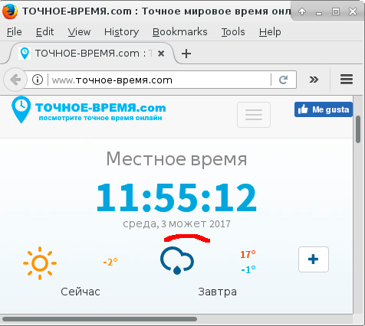Click the blue clock pin site logo
Viewport: 365px width, 326px height.
[21, 109]
